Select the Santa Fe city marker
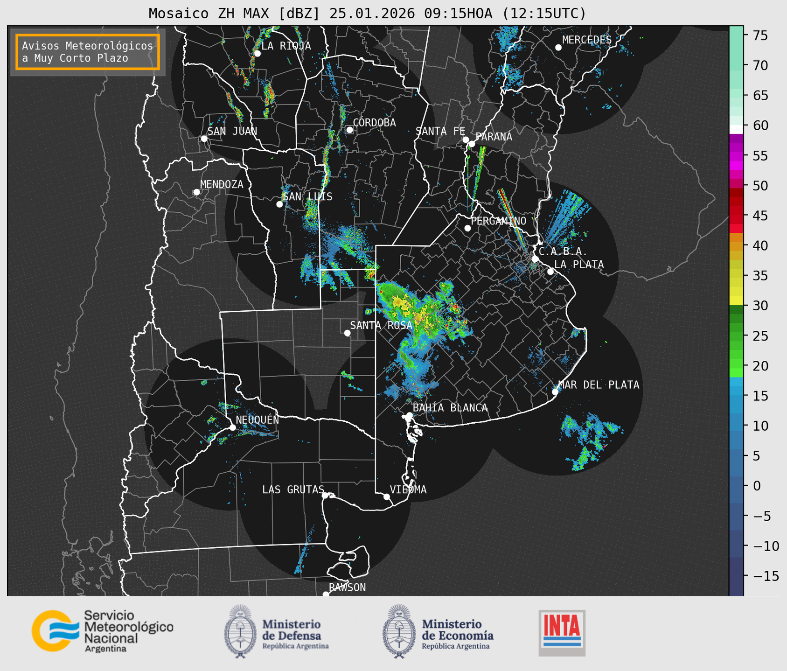The width and height of the screenshot is (787, 671). pos(466,140)
